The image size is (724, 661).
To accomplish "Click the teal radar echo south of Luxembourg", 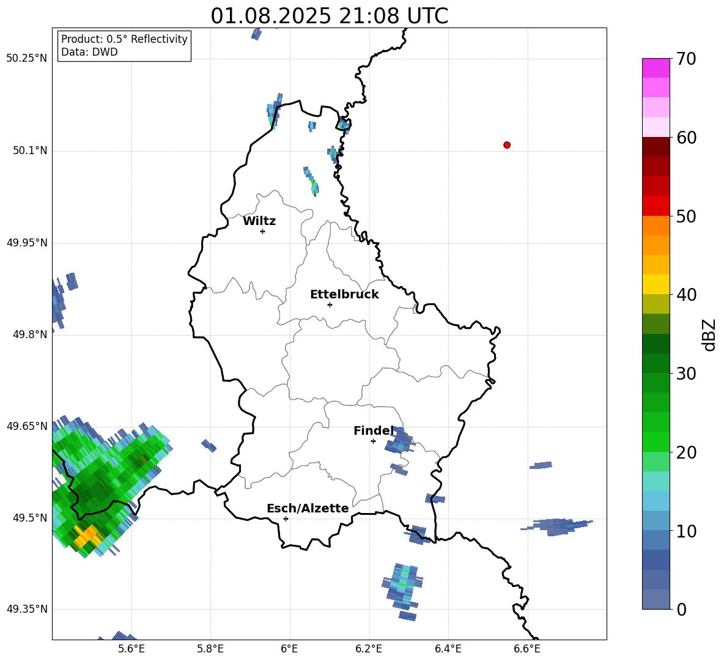I will [x=402, y=586].
